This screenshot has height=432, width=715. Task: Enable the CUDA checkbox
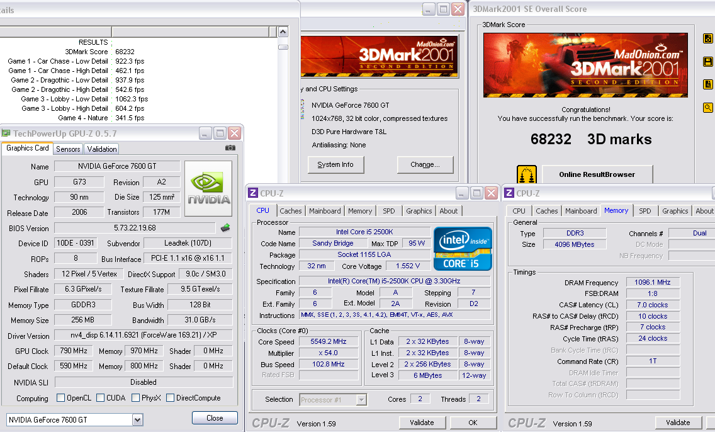100,398
